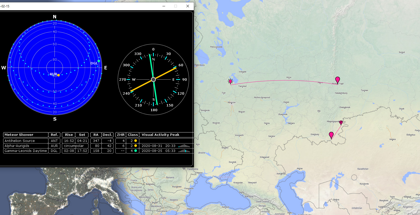This screenshot has width=420, height=215.
Task: Click the compass center hub
Action: point(153,79)
